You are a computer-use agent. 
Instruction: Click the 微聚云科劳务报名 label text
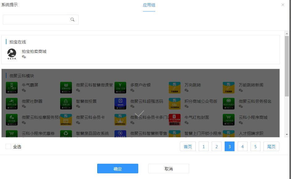255,101
